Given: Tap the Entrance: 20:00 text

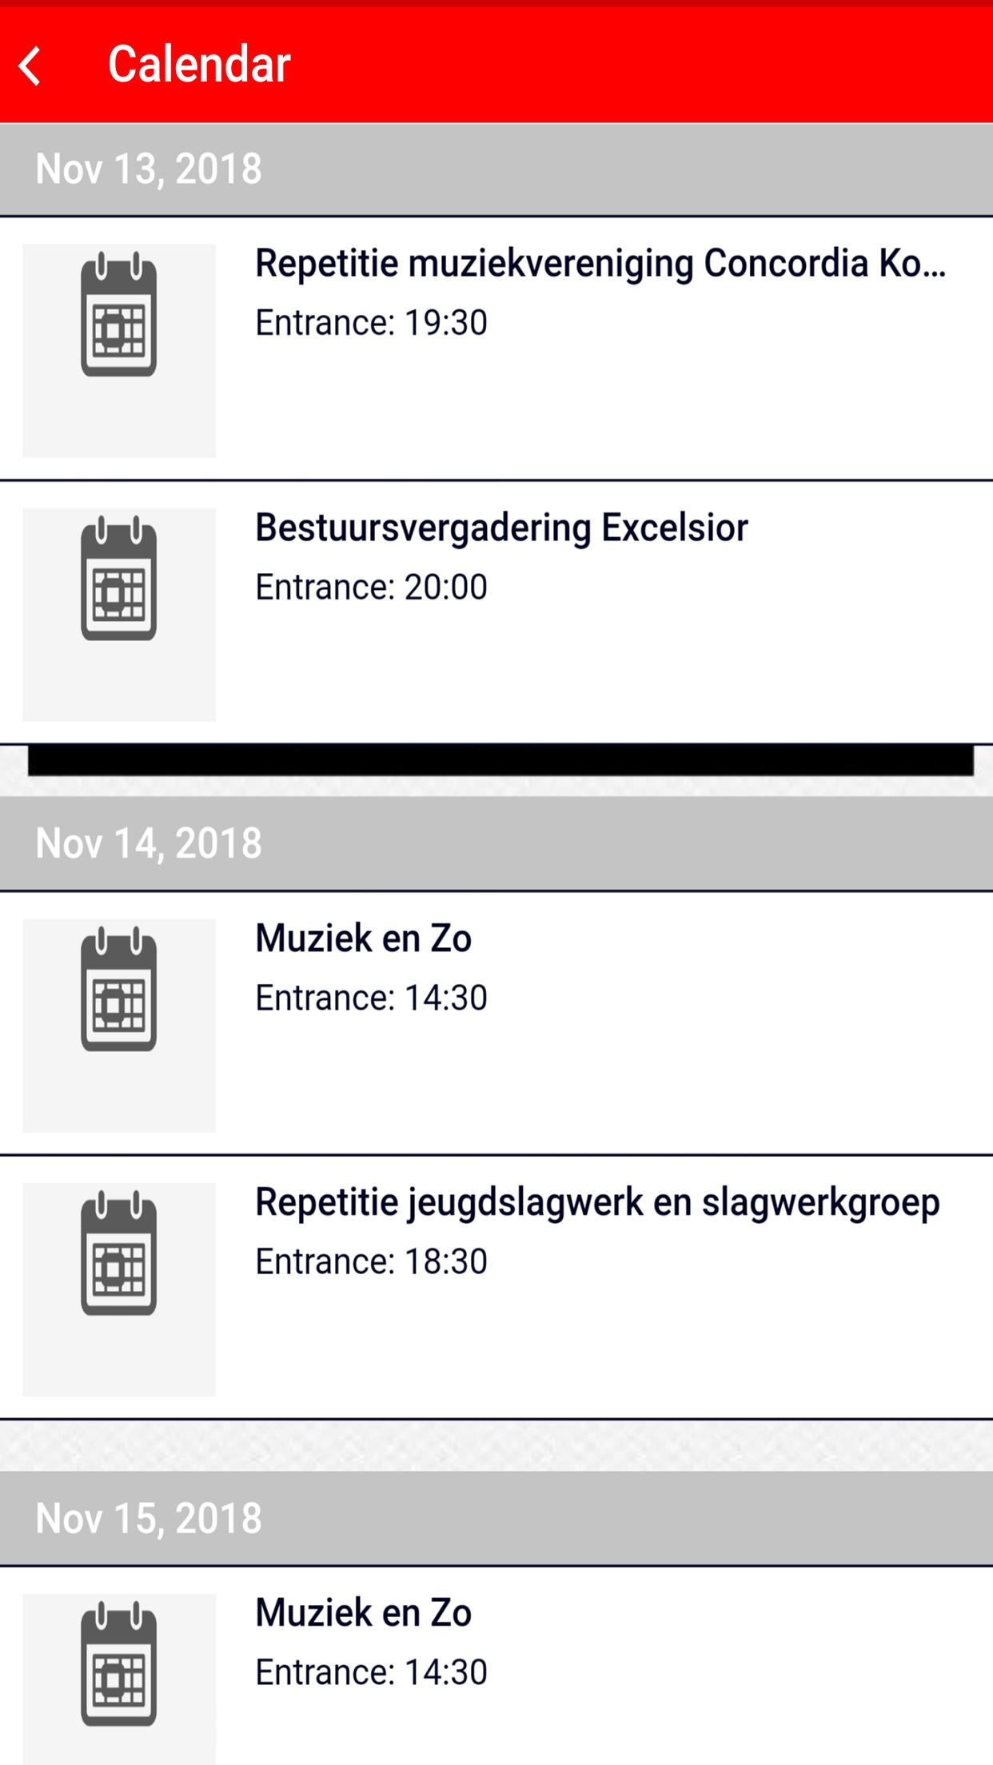Looking at the screenshot, I should (371, 588).
